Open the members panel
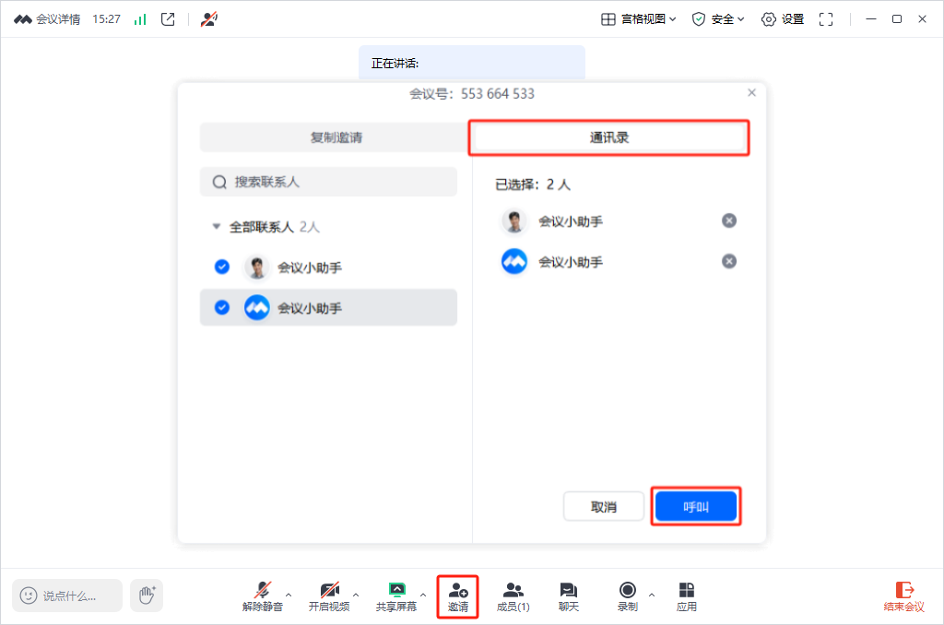The width and height of the screenshot is (944, 625). point(513,596)
